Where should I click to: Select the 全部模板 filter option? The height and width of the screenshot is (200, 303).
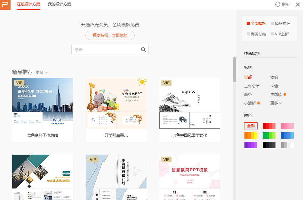click(x=257, y=24)
